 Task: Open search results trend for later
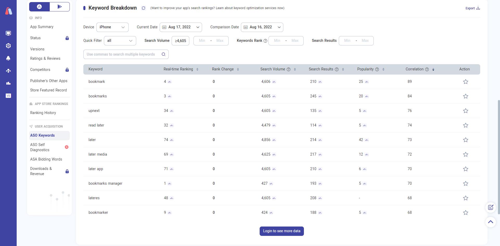click(320, 140)
